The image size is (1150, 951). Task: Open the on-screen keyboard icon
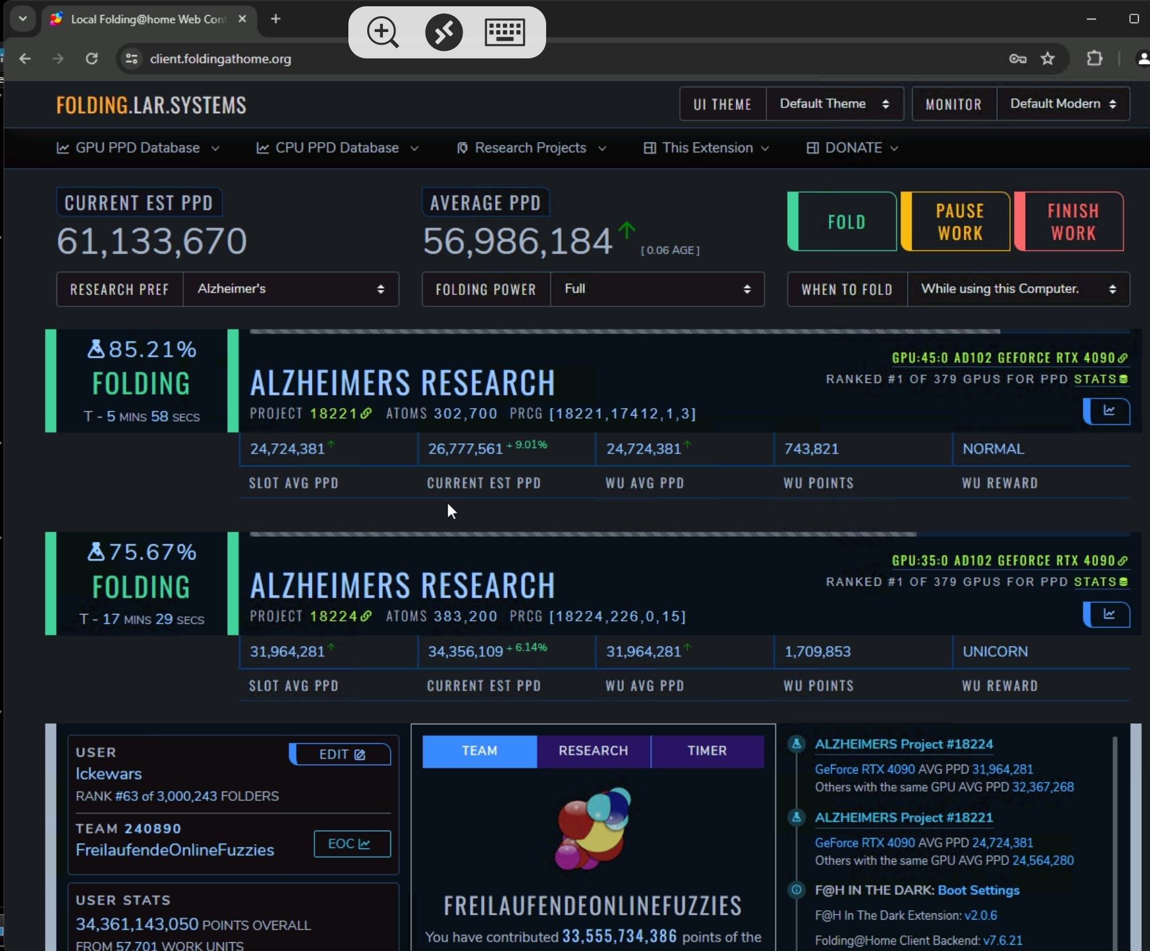pyautogui.click(x=505, y=32)
